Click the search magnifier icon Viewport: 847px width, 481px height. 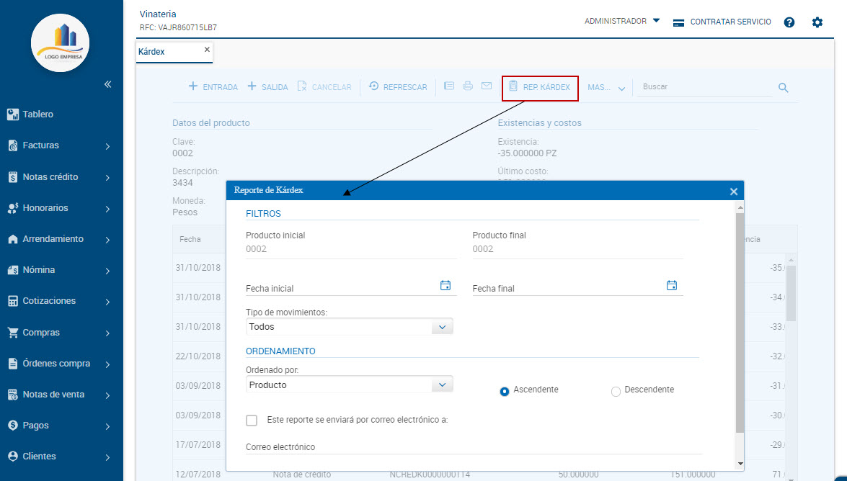pyautogui.click(x=784, y=88)
